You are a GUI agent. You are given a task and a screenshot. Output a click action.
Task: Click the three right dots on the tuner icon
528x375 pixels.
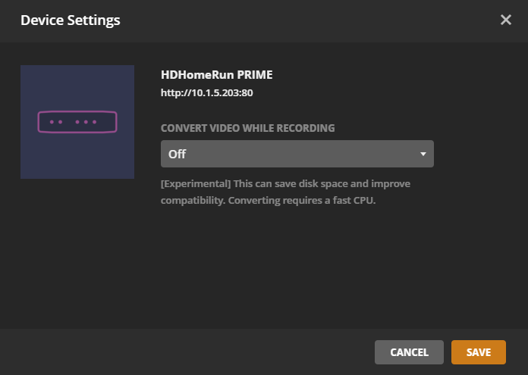pyautogui.click(x=86, y=122)
